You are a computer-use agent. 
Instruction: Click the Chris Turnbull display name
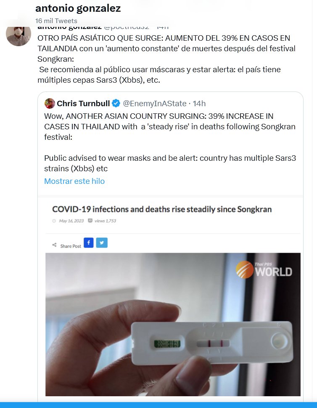[x=83, y=103]
